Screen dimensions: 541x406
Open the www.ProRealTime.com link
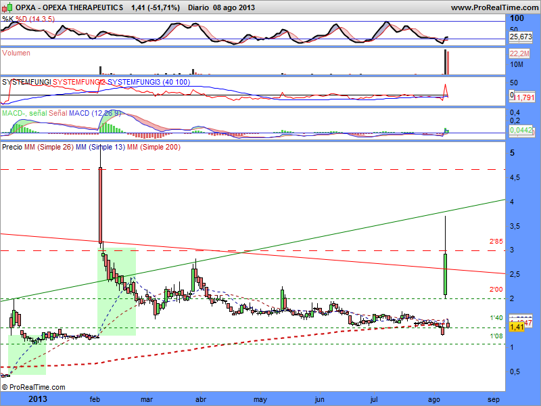coord(494,7)
